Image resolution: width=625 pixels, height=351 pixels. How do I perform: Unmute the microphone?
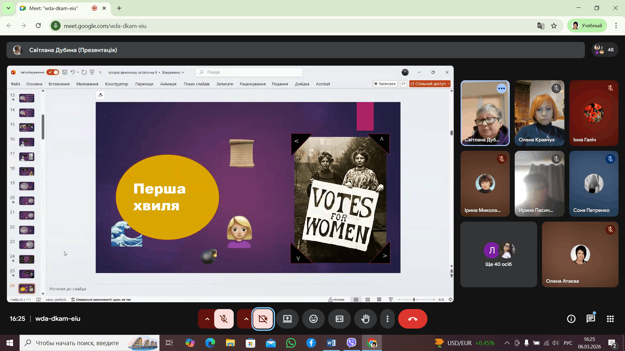(224, 319)
